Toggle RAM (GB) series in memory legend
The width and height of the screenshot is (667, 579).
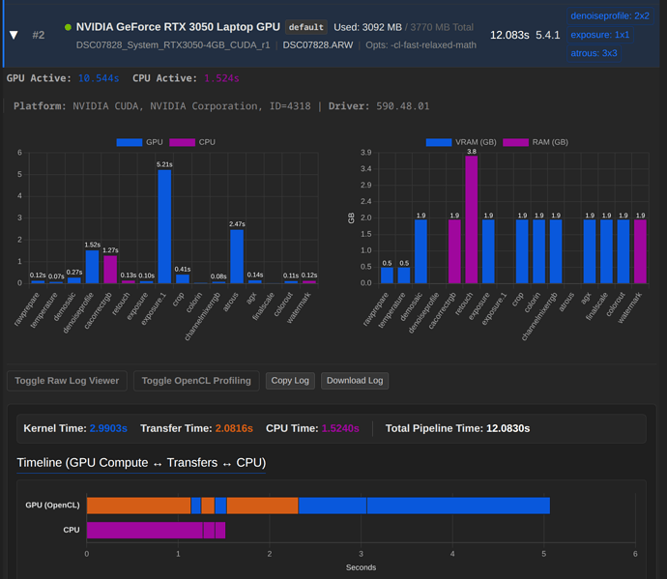(536, 142)
